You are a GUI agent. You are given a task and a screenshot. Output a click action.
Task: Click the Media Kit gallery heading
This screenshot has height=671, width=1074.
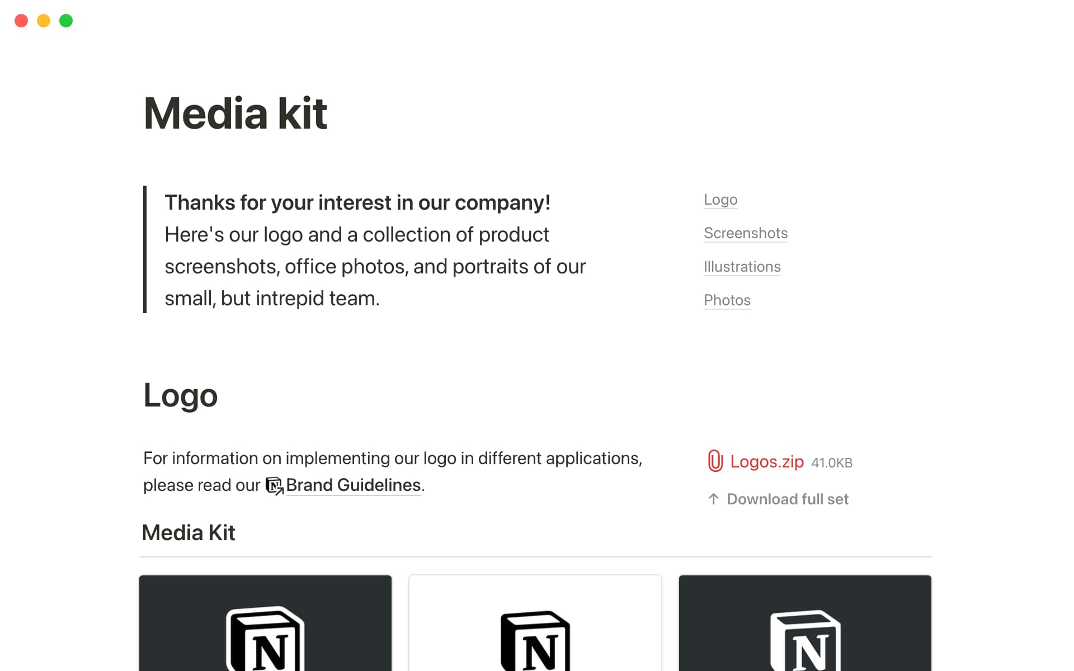pos(189,533)
